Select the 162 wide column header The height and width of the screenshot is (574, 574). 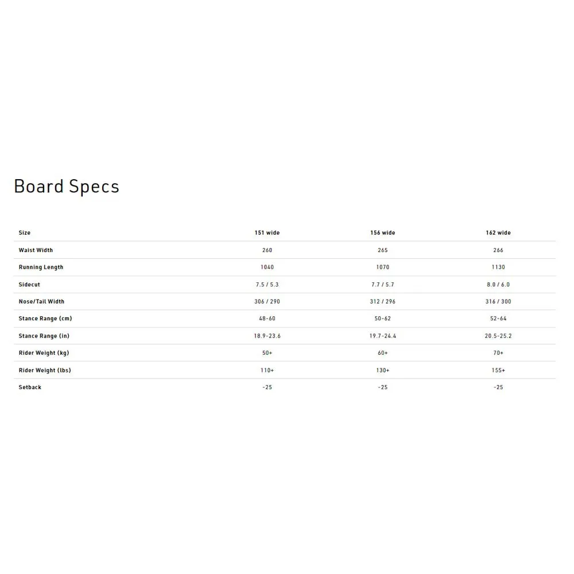(498, 233)
